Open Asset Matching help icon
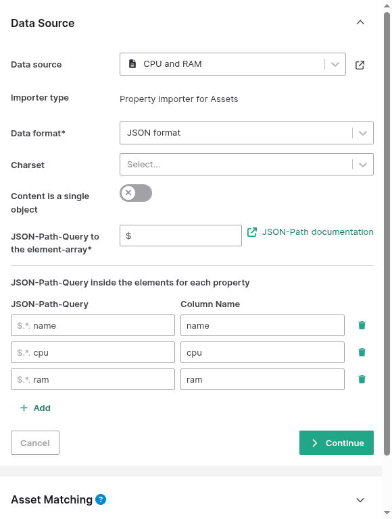 pos(101,499)
